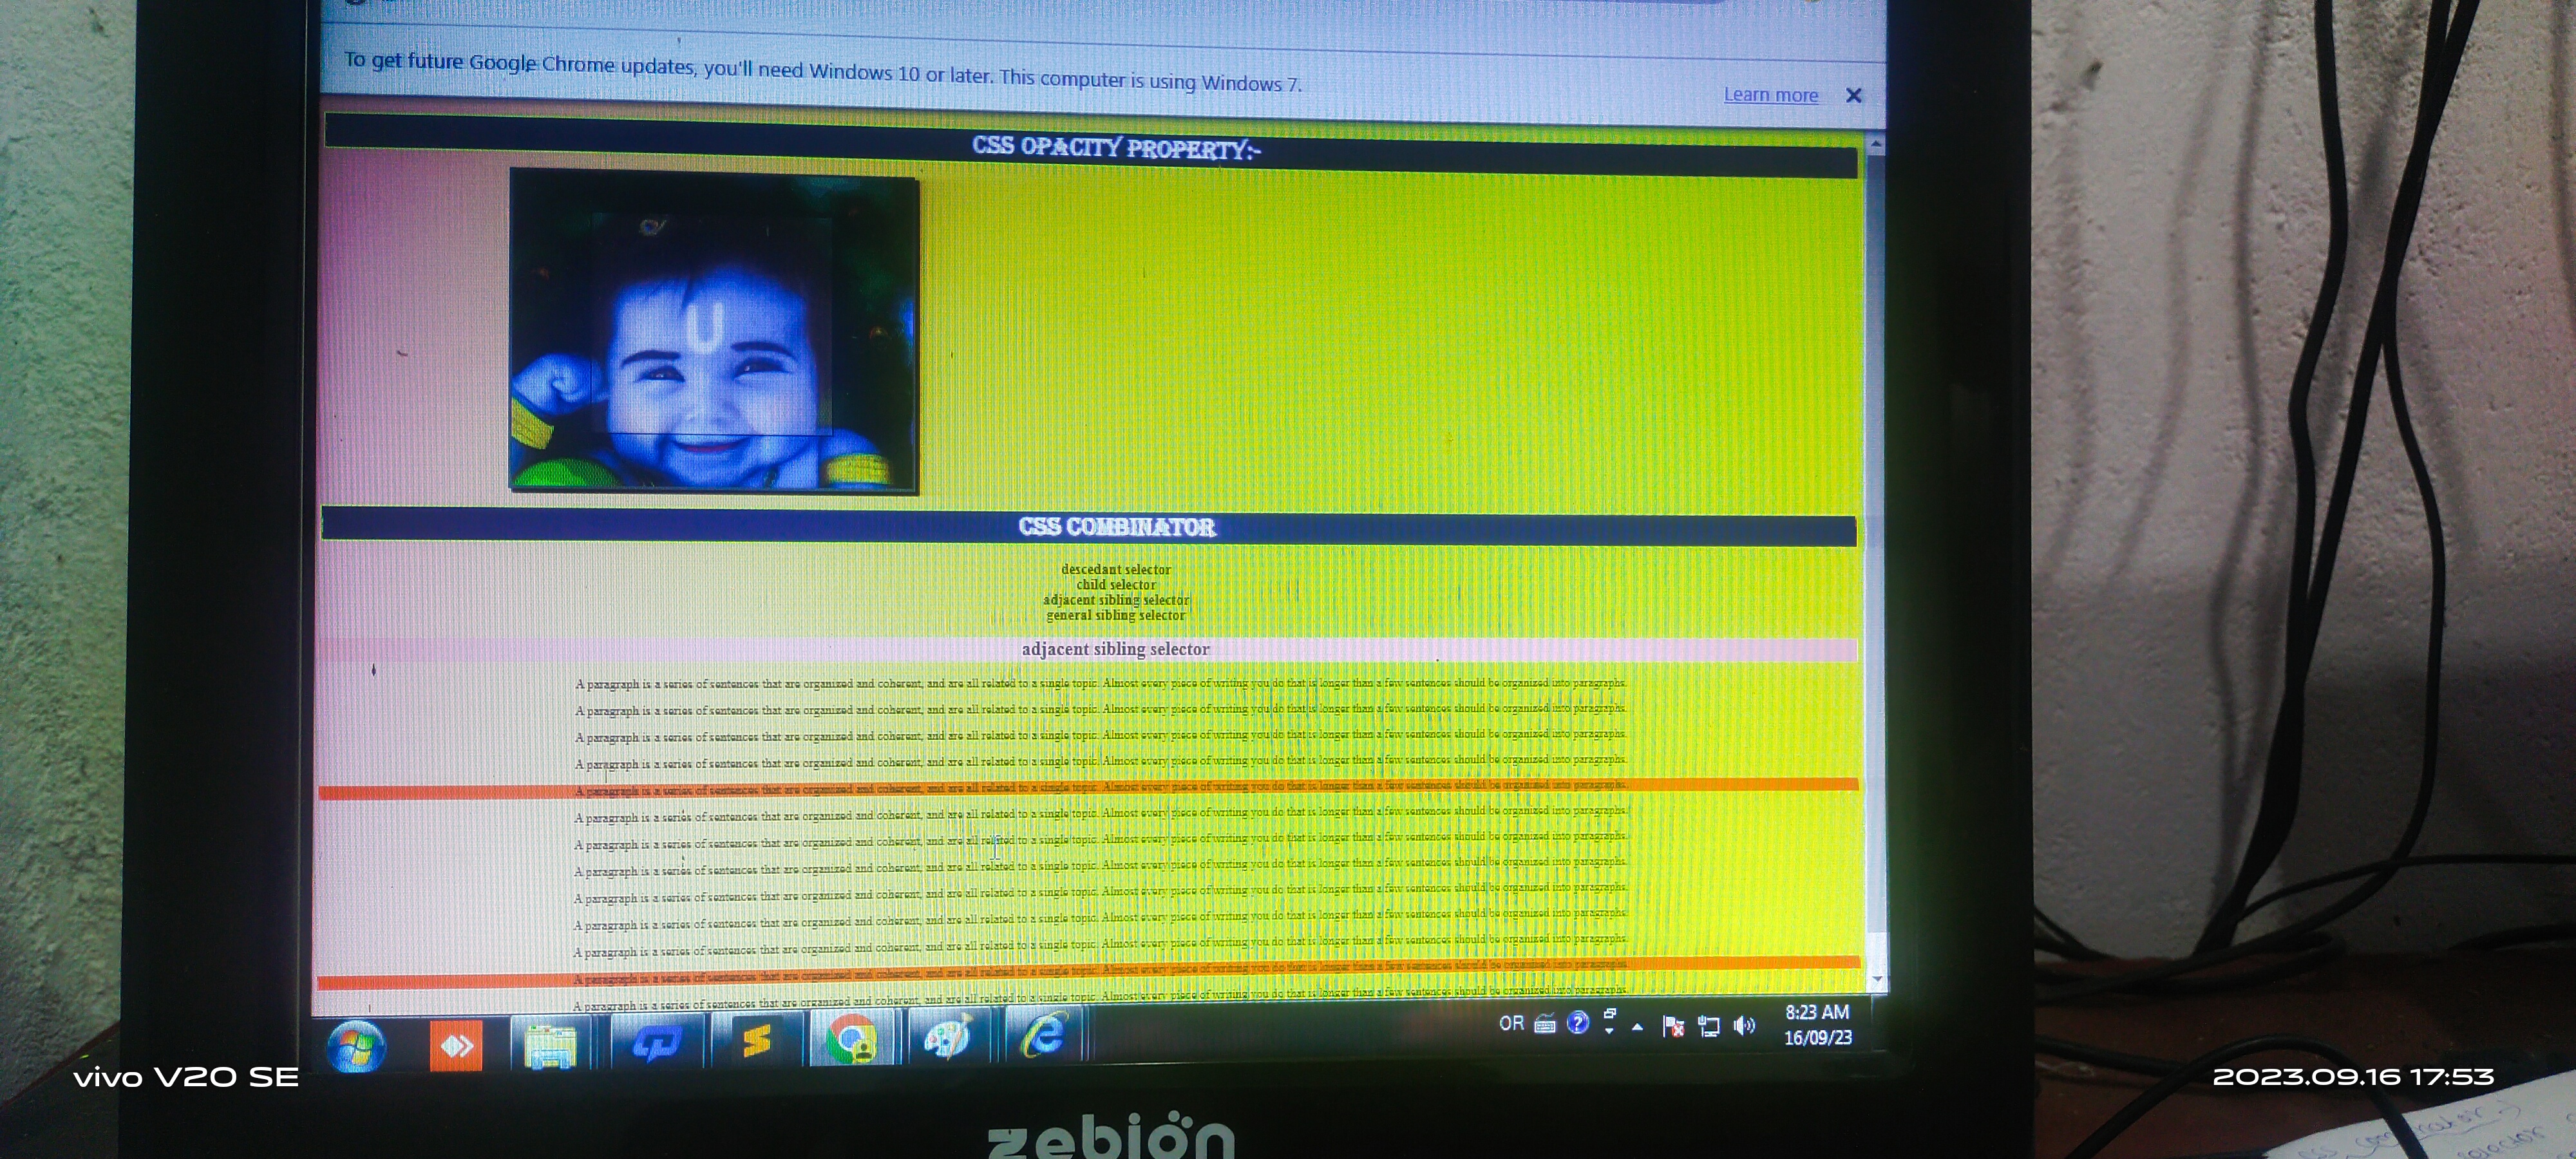Click the page scrollbar down arrow
2576x1159 pixels.
click(x=1877, y=979)
